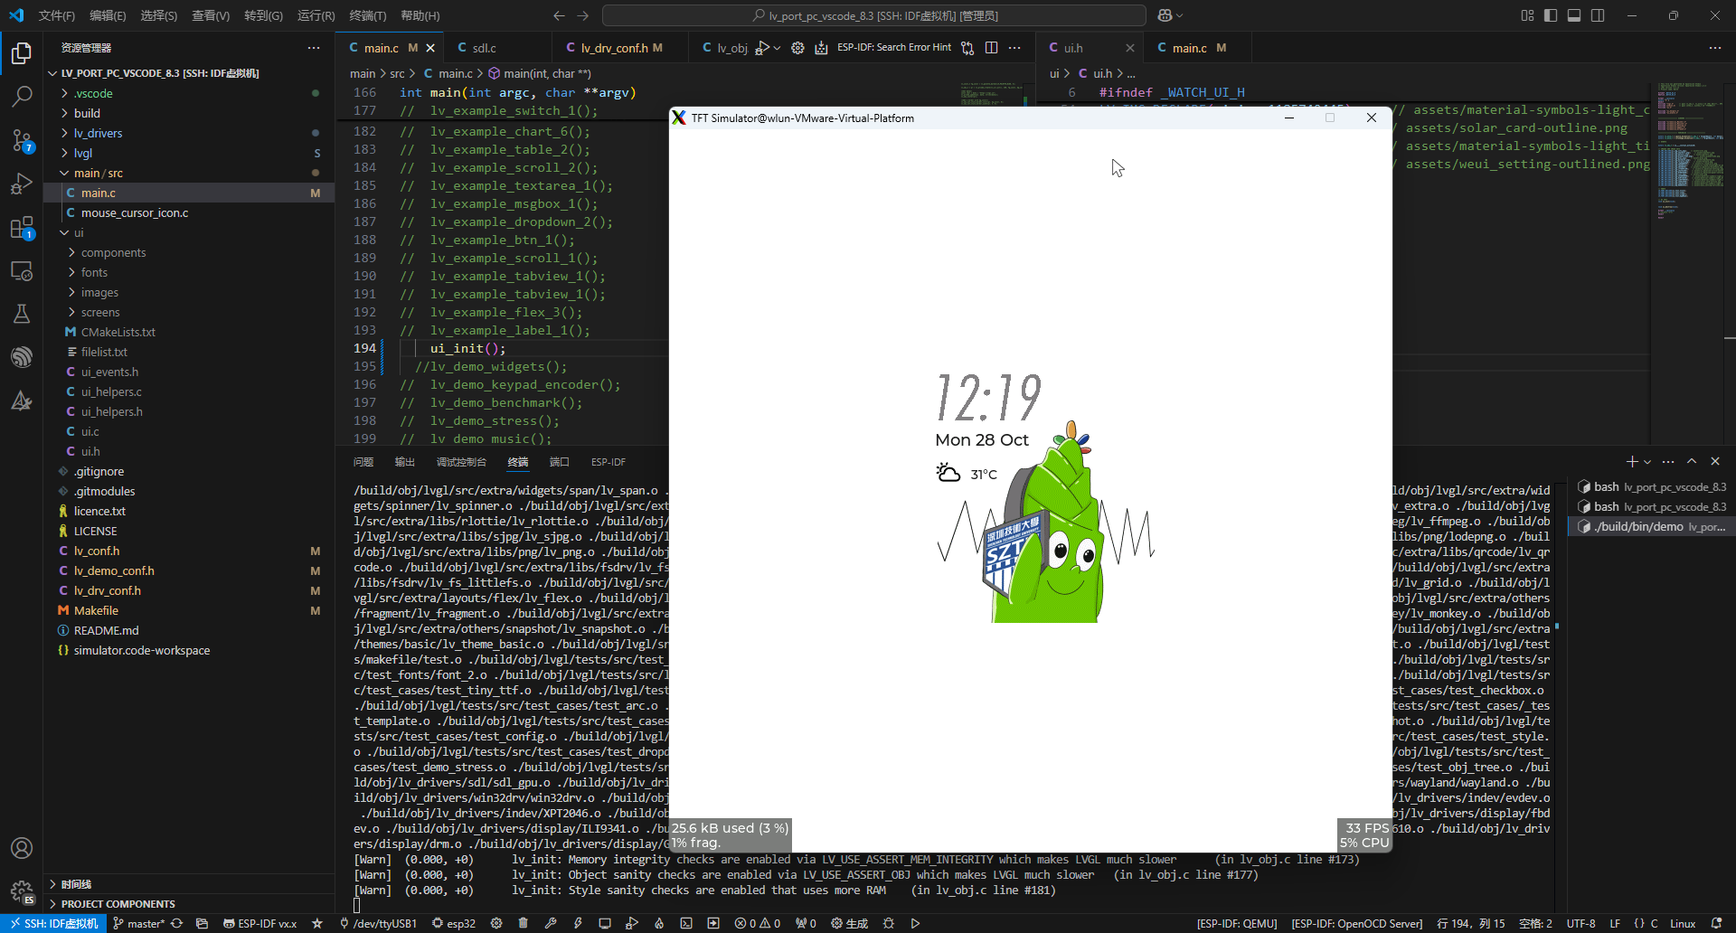This screenshot has width=1736, height=933.
Task: Expand the lv_drivers folder
Action: click(190, 133)
